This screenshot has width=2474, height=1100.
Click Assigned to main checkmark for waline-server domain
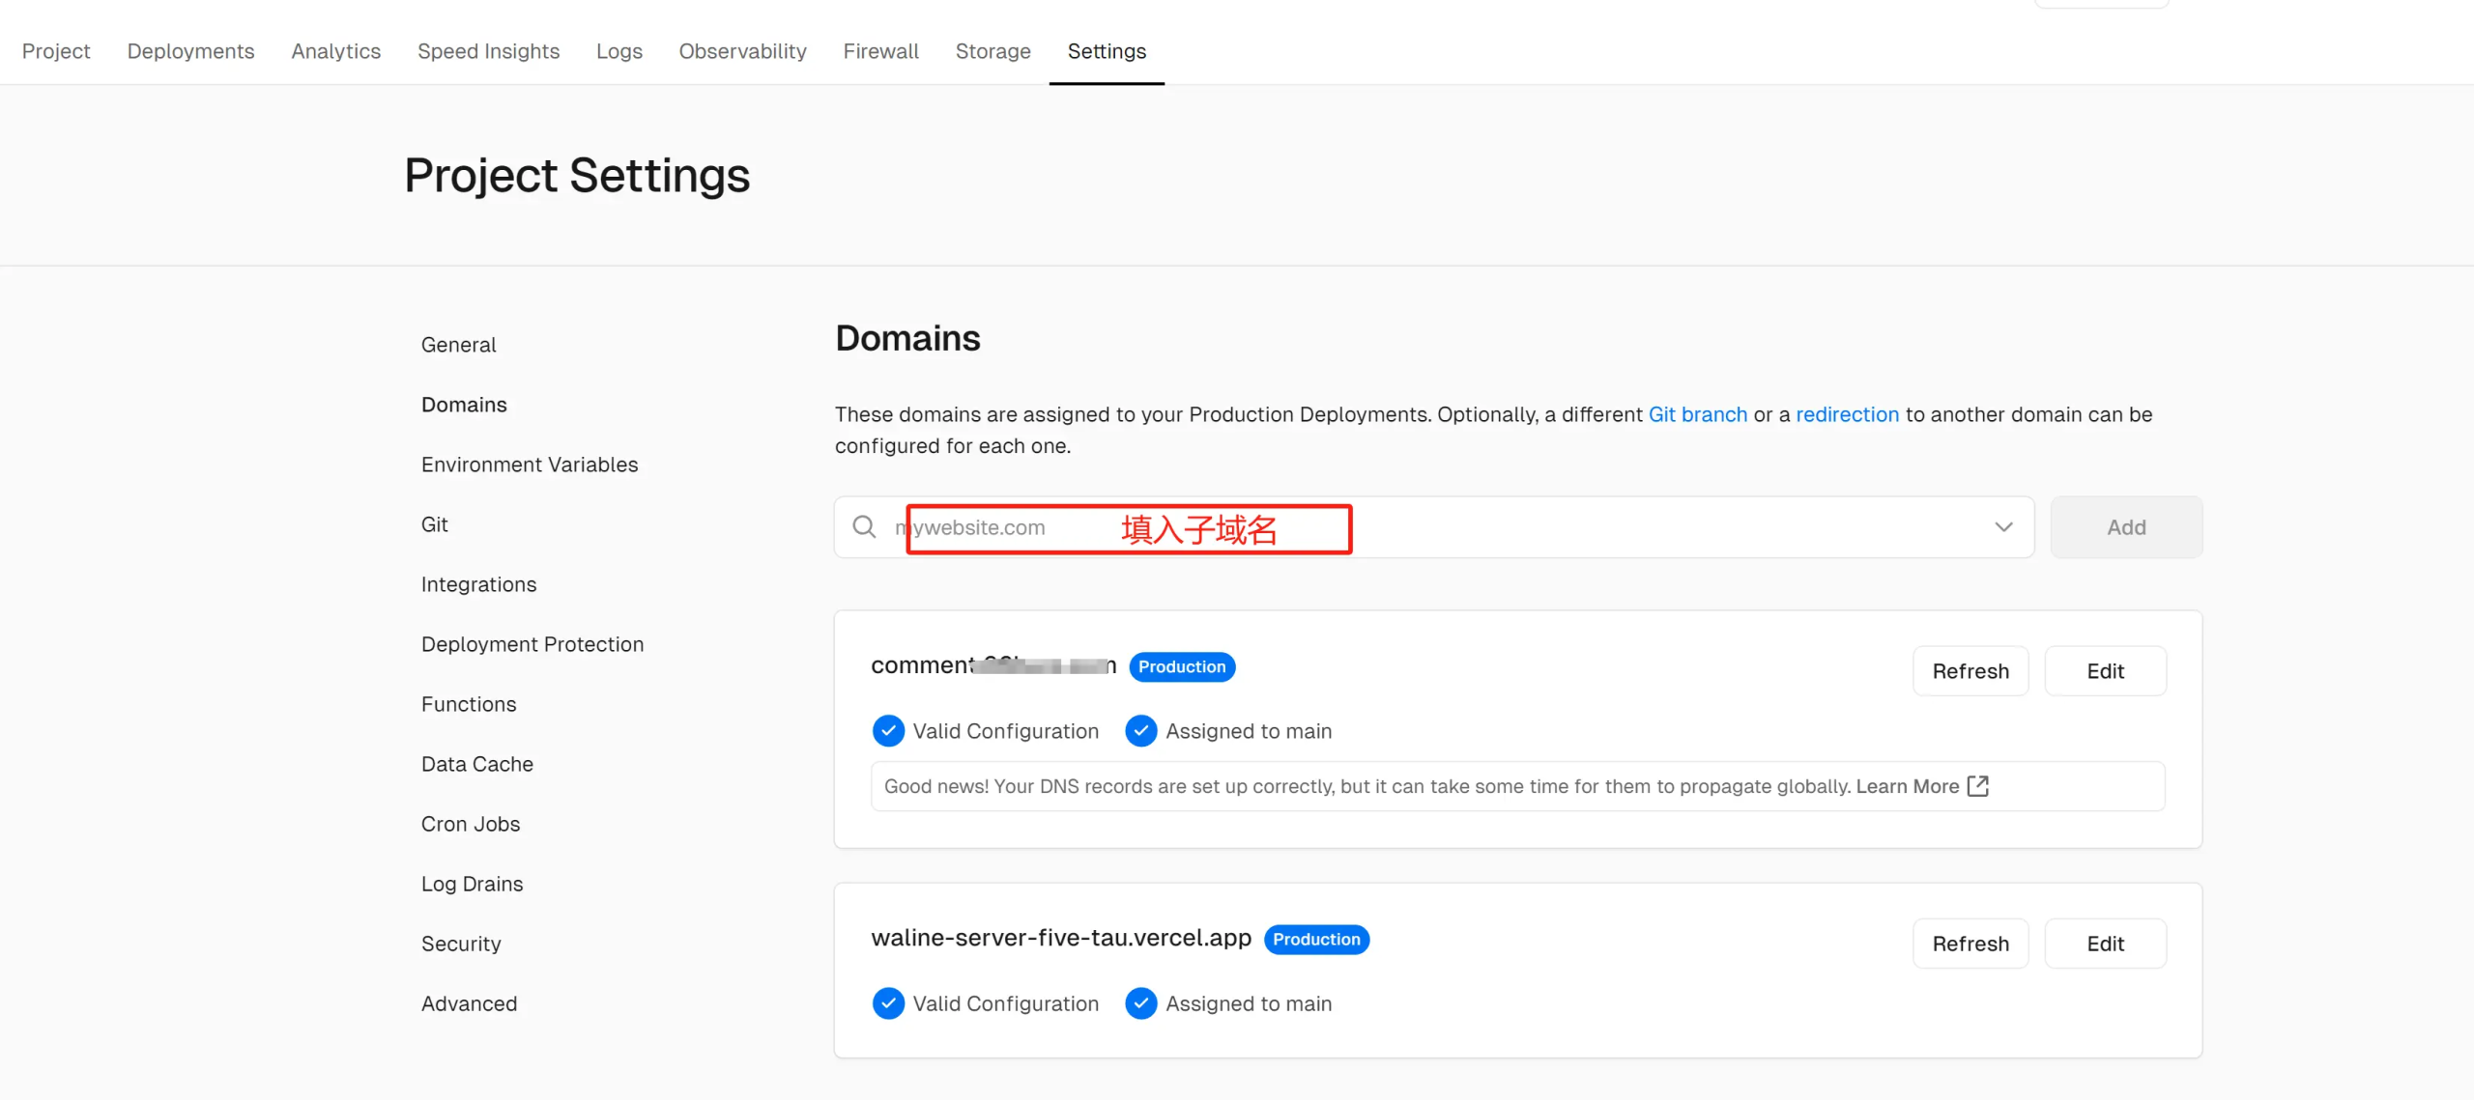click(x=1141, y=1003)
